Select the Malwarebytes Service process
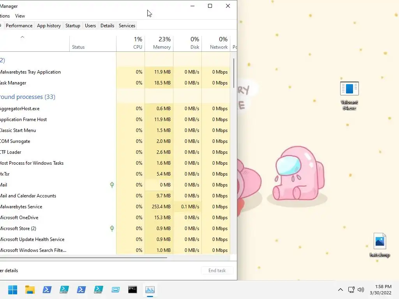 [115, 207]
